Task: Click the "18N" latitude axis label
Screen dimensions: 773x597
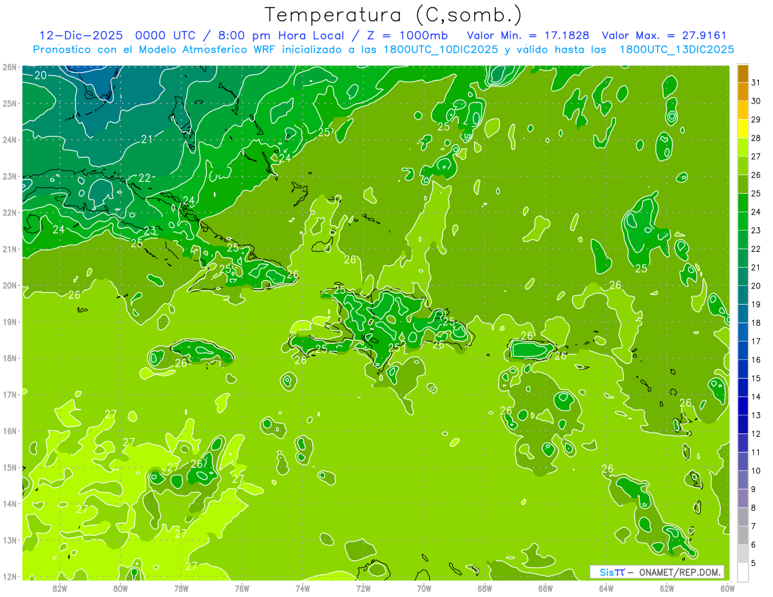Action: click(9, 358)
